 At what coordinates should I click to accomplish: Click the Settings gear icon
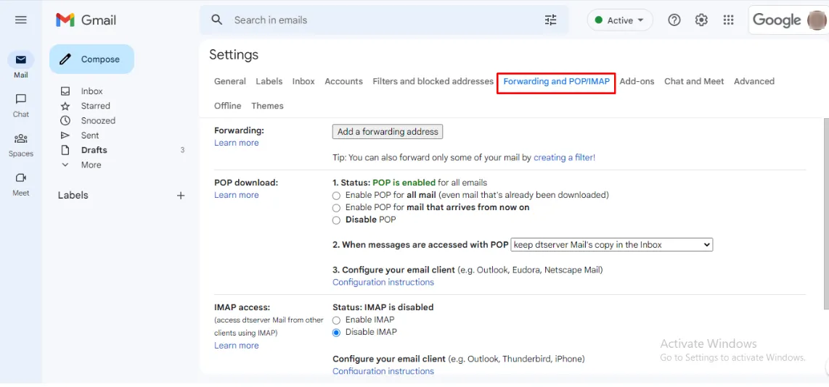(701, 20)
